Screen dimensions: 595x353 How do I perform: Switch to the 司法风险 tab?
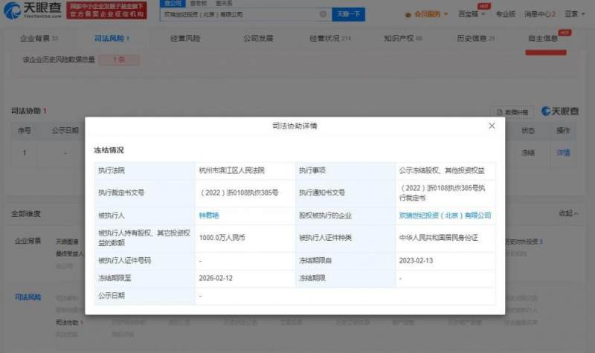[112, 39]
